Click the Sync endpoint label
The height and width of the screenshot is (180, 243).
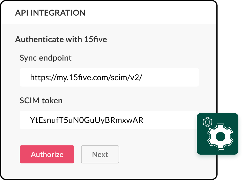(45, 58)
